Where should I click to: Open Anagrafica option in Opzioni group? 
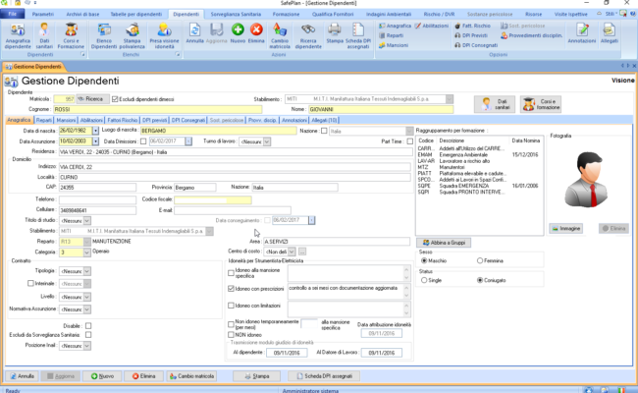click(395, 26)
